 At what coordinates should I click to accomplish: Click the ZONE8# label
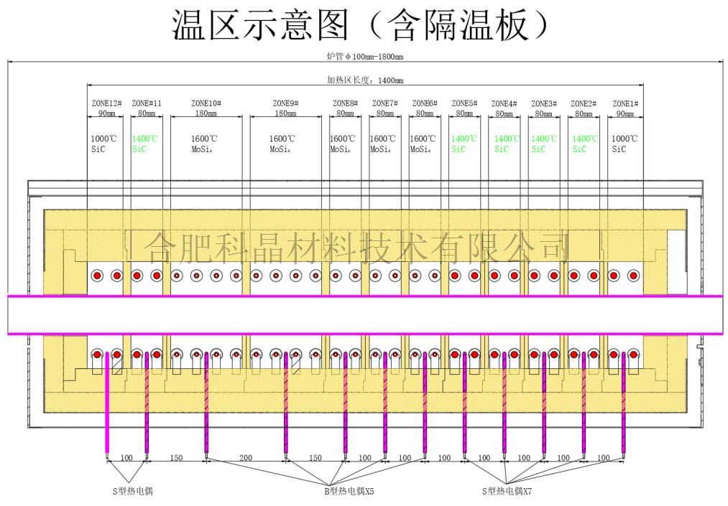click(345, 103)
